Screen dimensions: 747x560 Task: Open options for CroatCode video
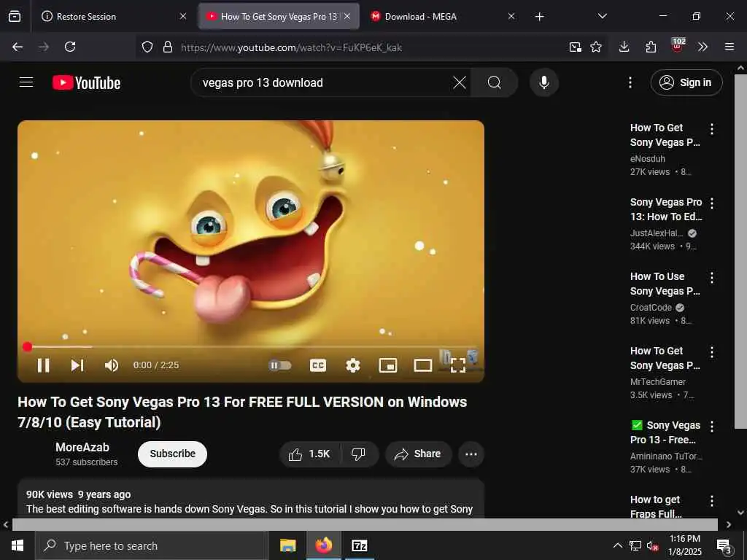(712, 278)
